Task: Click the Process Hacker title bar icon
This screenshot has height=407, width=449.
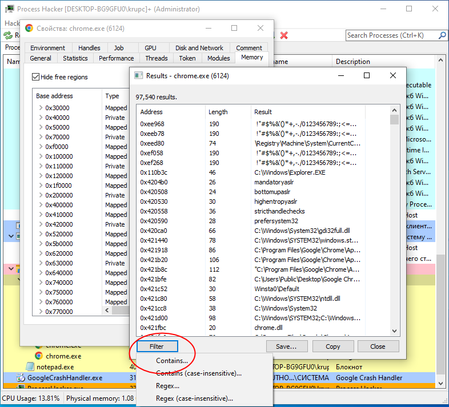Action: tap(10, 9)
